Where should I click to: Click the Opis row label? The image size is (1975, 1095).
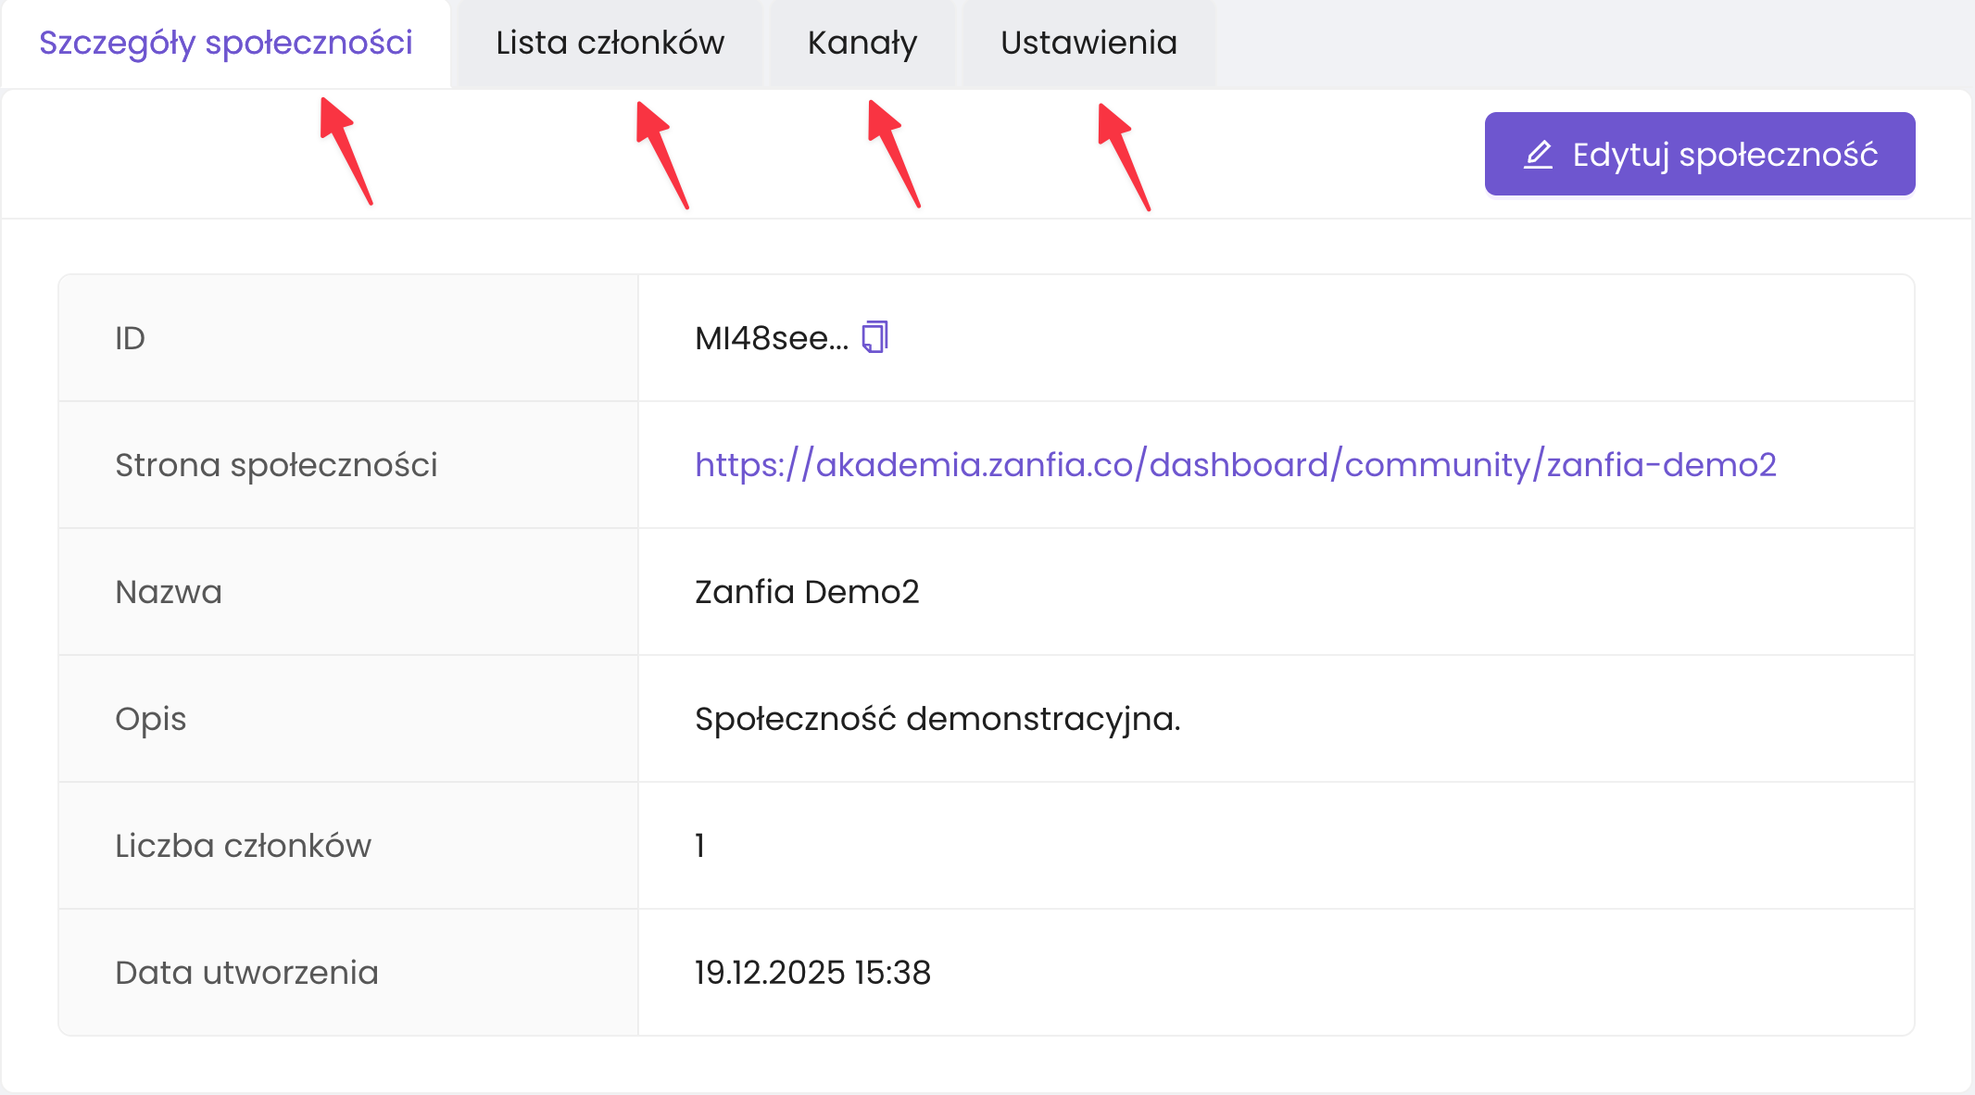click(x=150, y=718)
